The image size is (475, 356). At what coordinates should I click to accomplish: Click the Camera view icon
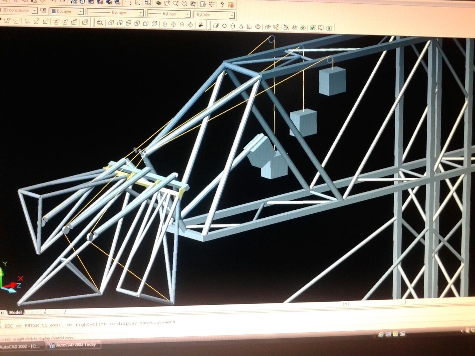click(200, 25)
